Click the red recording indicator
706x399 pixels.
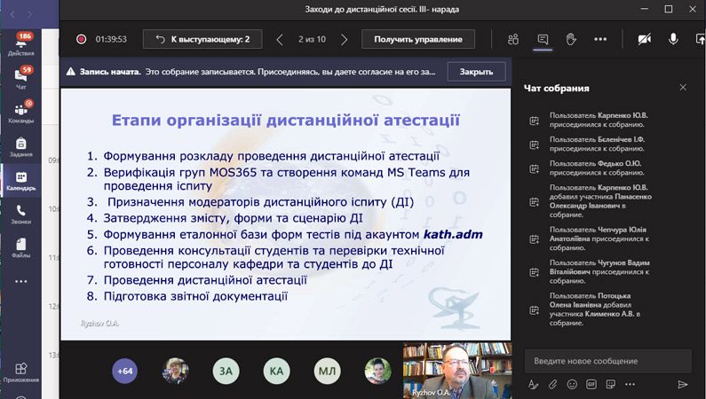(x=81, y=39)
